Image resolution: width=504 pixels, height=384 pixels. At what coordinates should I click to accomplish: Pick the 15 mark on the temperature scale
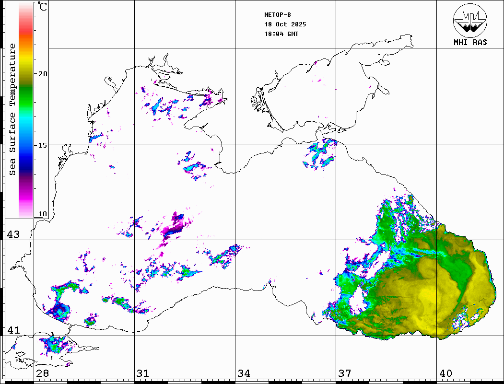point(43,145)
